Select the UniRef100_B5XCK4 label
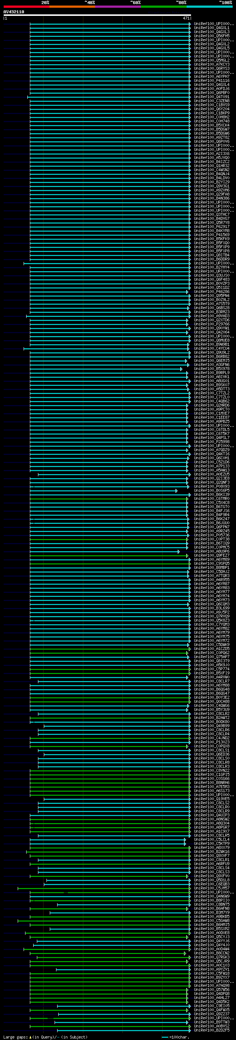This screenshot has height=1040, width=236. 212,125
